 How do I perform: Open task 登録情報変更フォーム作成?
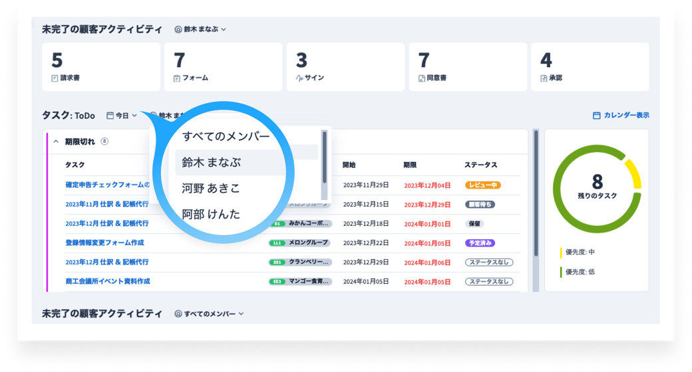coord(104,243)
